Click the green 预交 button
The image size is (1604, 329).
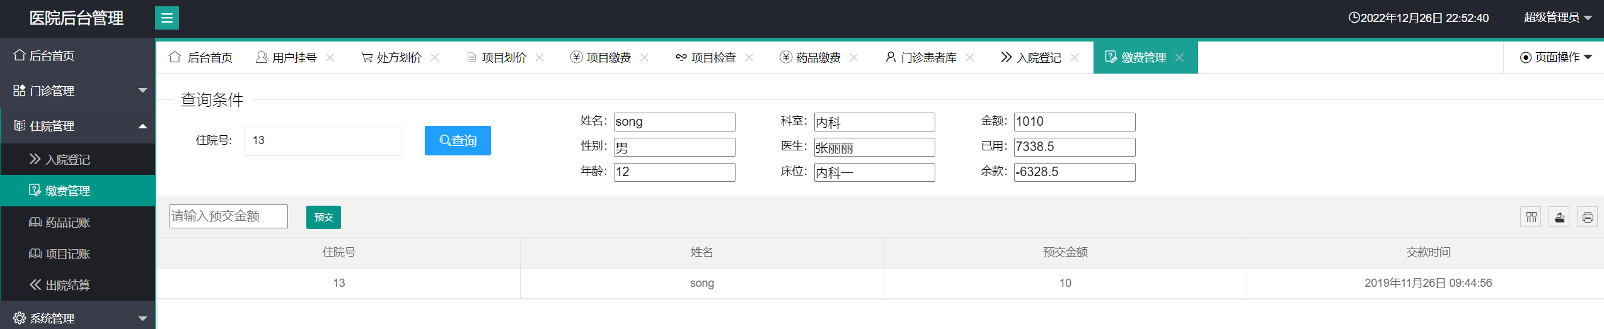323,217
